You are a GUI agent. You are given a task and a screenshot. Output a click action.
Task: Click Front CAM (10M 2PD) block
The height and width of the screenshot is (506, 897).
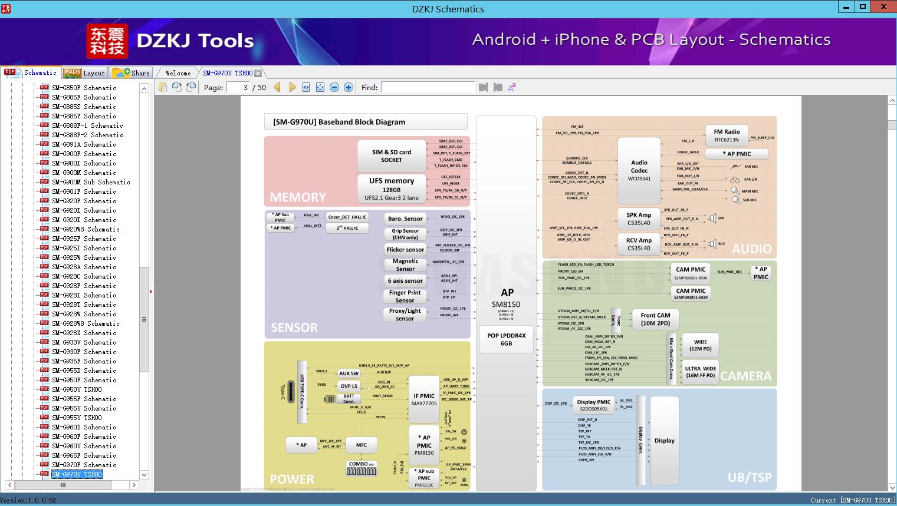(x=655, y=319)
